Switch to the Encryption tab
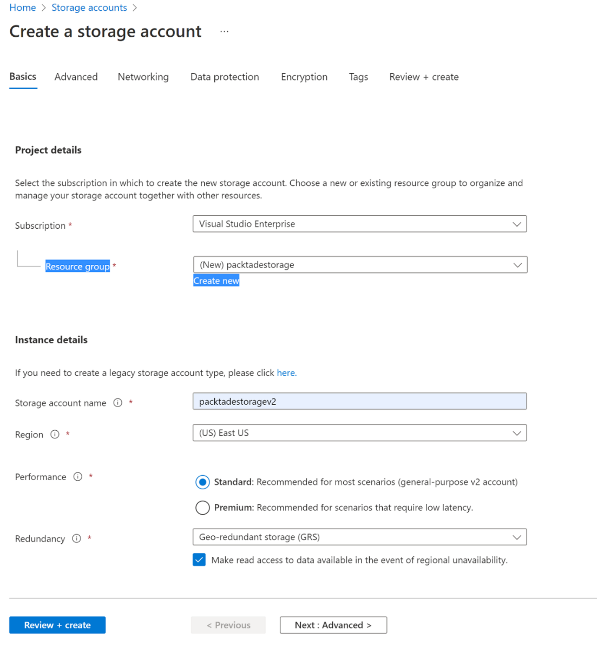This screenshot has width=597, height=646. 304,77
